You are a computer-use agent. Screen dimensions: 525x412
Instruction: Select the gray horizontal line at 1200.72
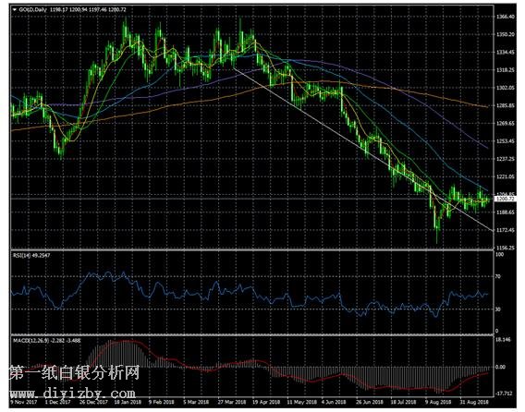point(252,199)
